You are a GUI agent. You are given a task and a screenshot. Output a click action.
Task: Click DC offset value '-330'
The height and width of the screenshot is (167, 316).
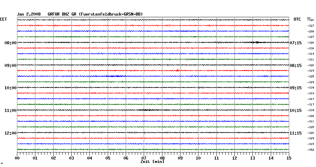click(311, 49)
